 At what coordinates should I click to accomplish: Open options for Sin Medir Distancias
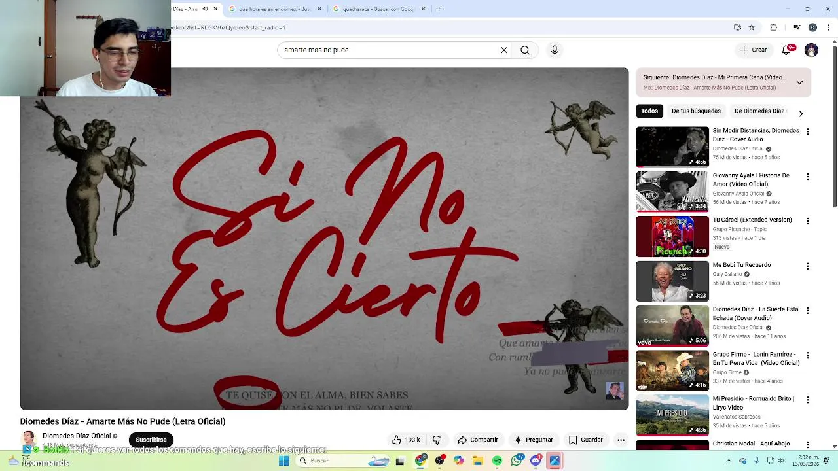coord(807,131)
